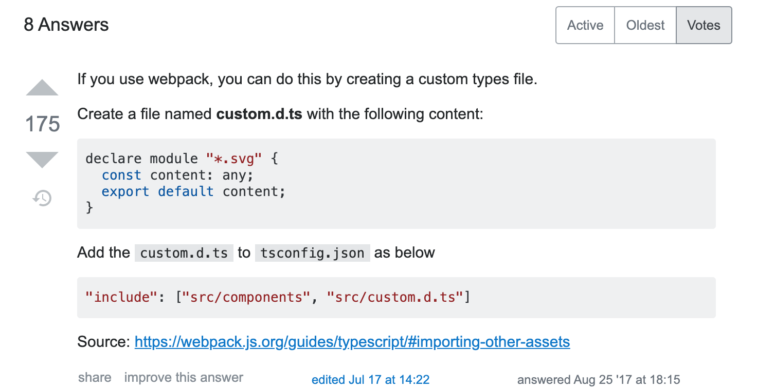
Task: Click the declare module "*.svg" code line
Action: click(x=182, y=159)
